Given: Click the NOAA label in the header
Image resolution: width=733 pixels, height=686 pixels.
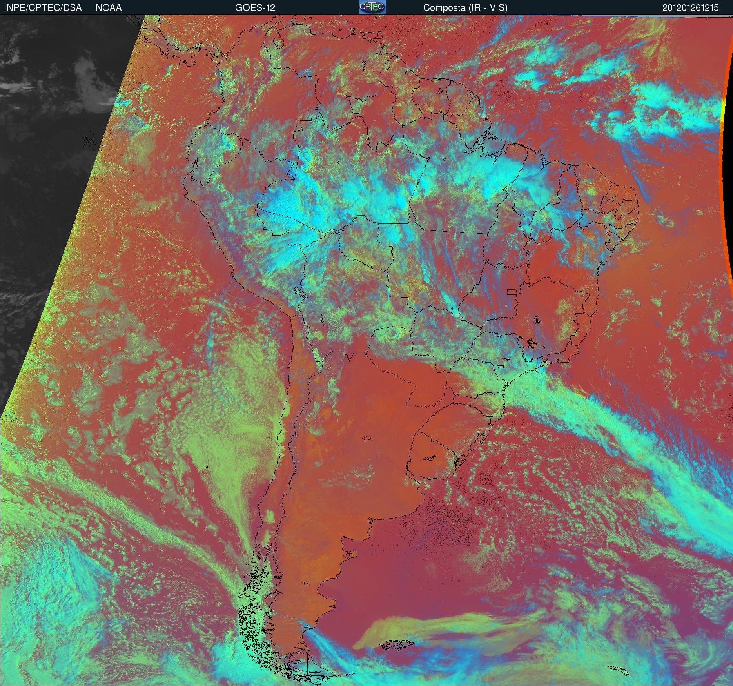Looking at the screenshot, I should point(109,8).
